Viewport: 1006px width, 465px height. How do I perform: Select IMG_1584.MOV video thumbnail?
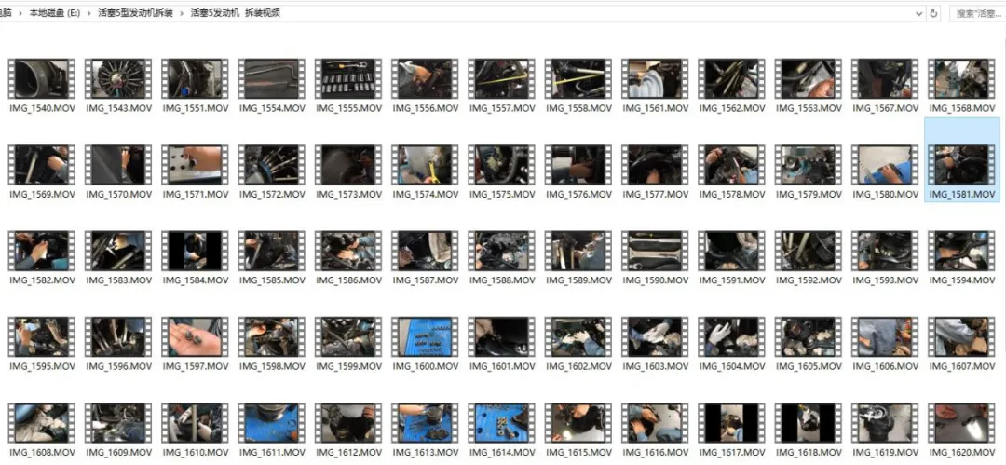[x=194, y=251]
